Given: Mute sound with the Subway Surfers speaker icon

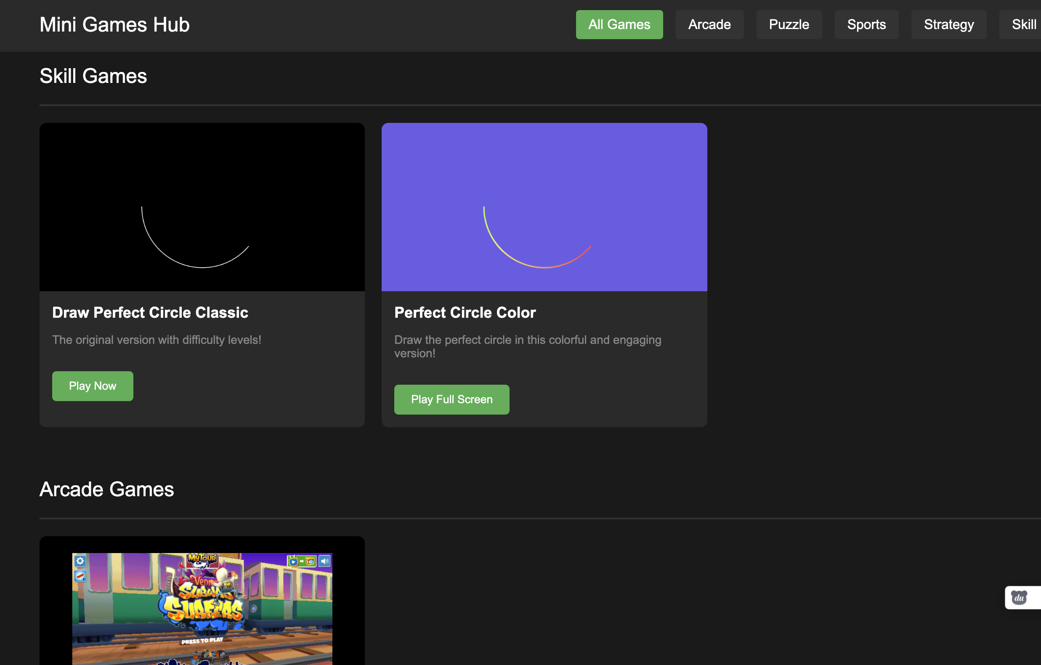Looking at the screenshot, I should click(325, 561).
